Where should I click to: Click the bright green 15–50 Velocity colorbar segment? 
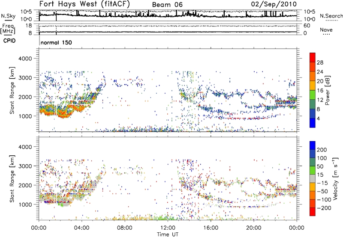click(313, 170)
